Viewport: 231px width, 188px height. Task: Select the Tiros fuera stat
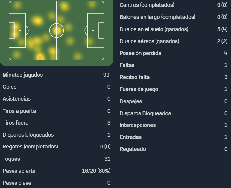coord(57,123)
